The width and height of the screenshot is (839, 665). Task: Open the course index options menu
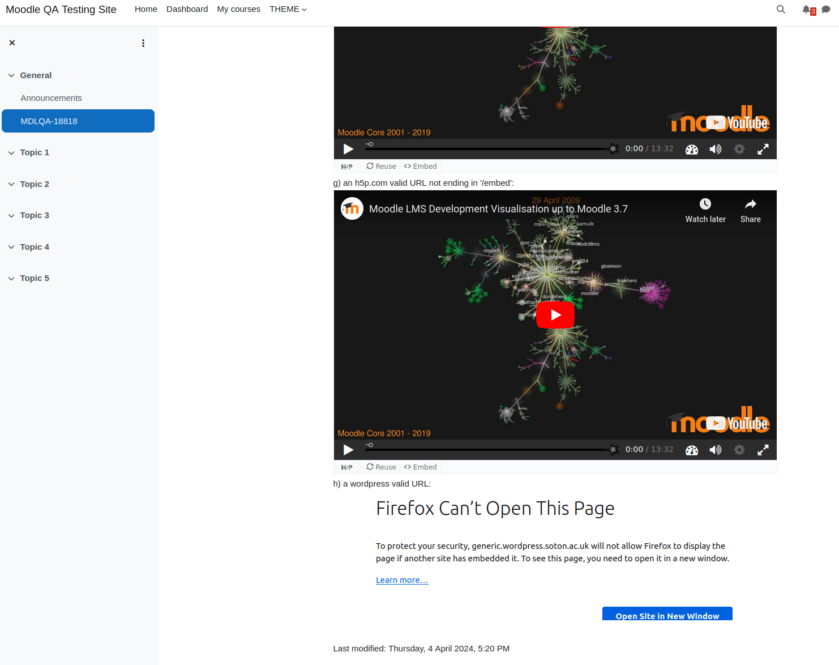(143, 43)
